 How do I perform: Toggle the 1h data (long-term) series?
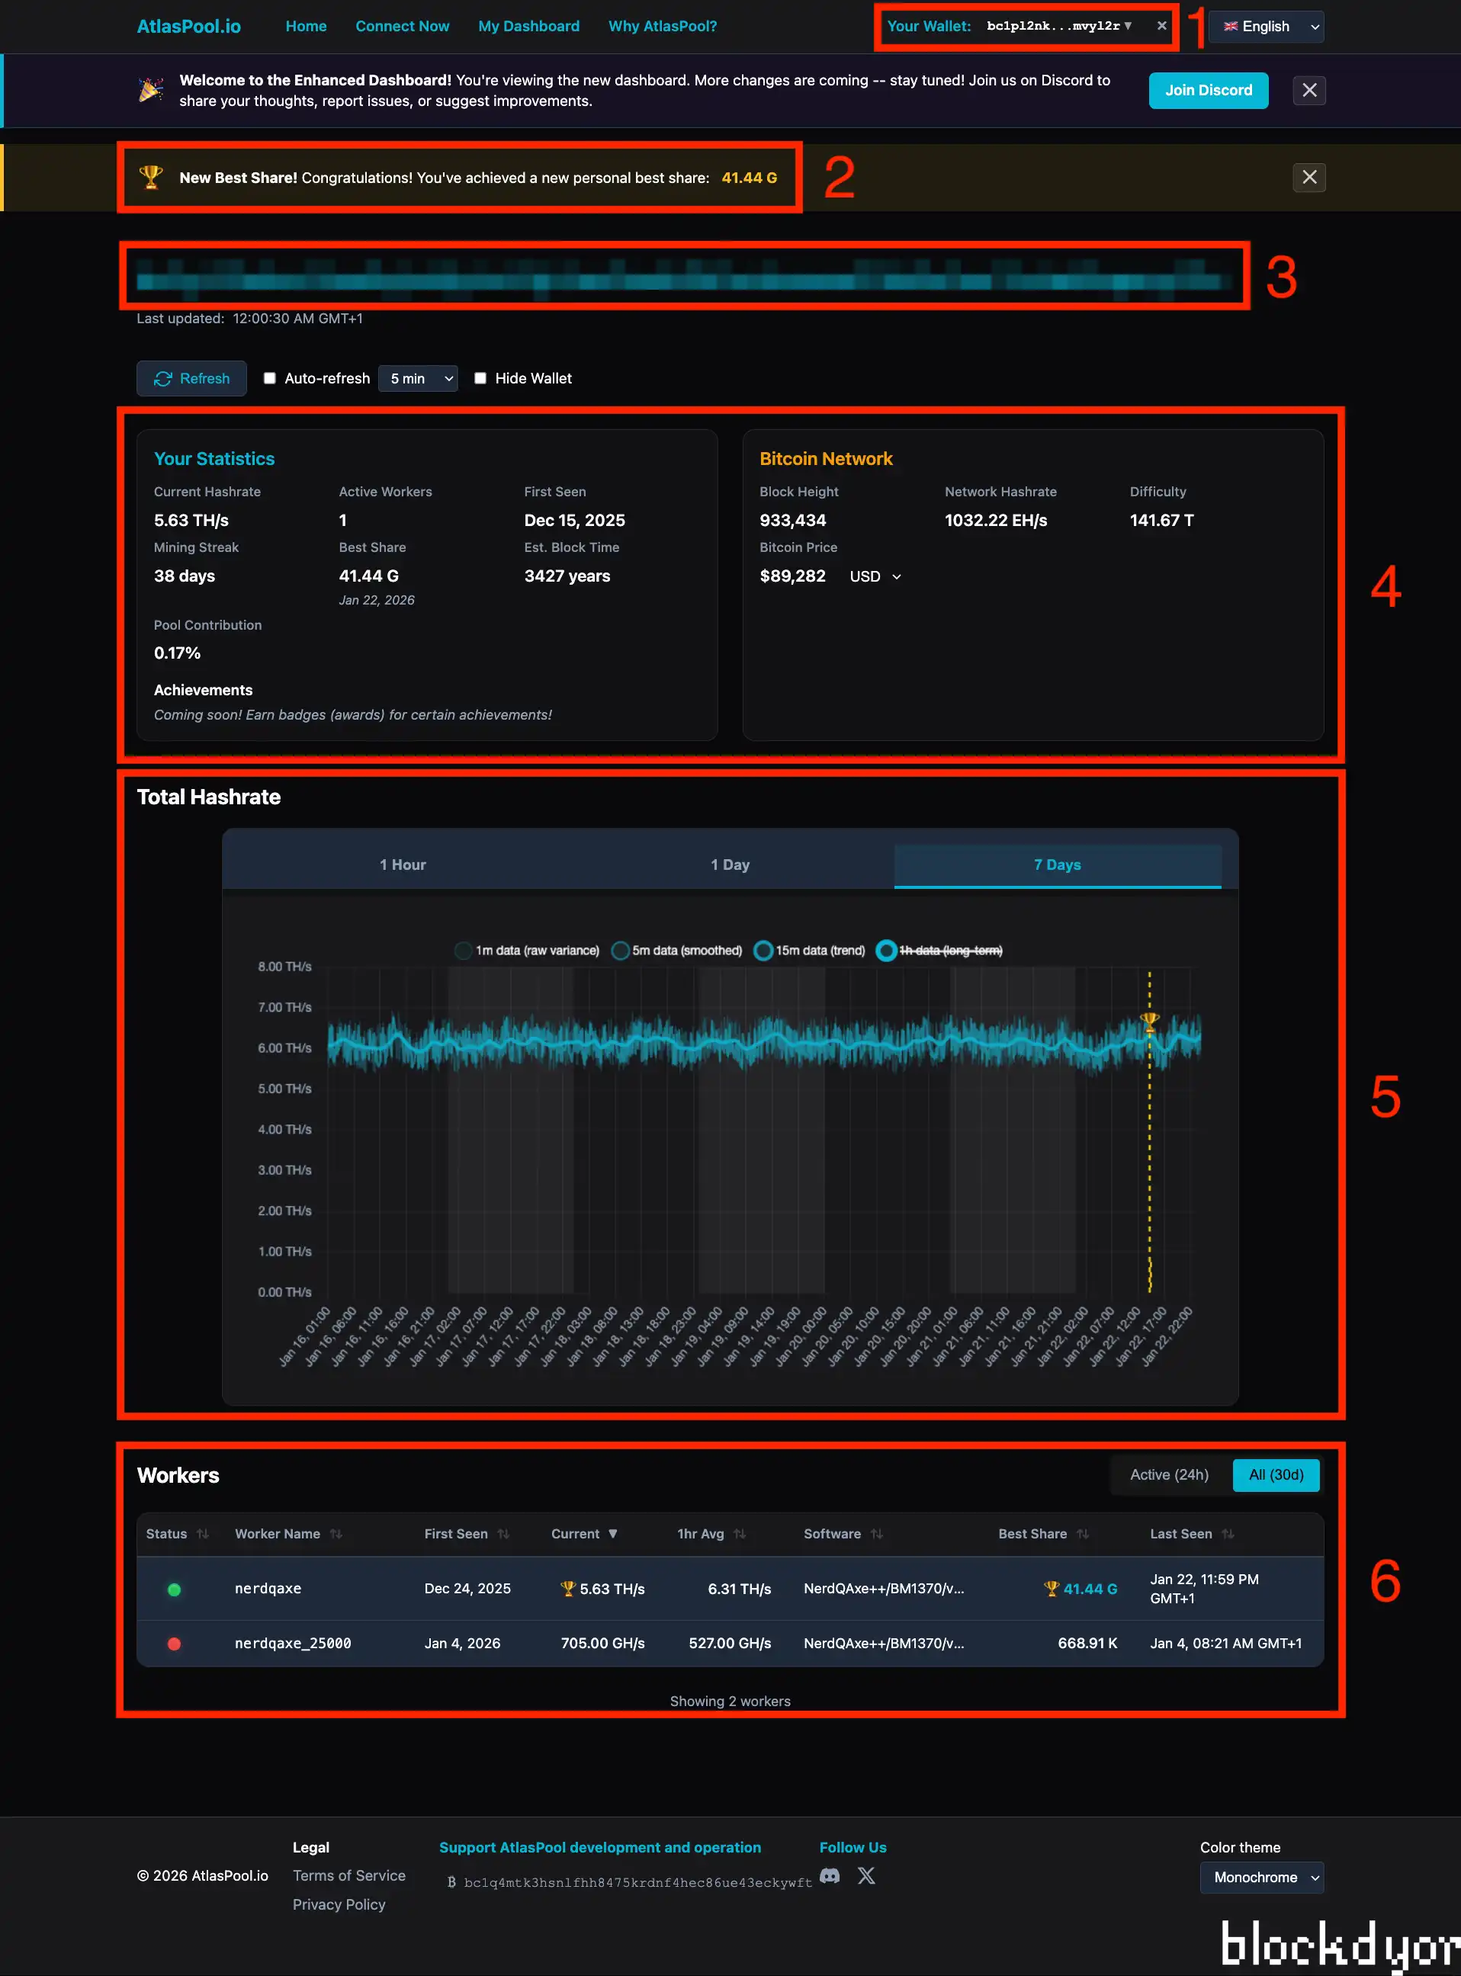point(939,950)
